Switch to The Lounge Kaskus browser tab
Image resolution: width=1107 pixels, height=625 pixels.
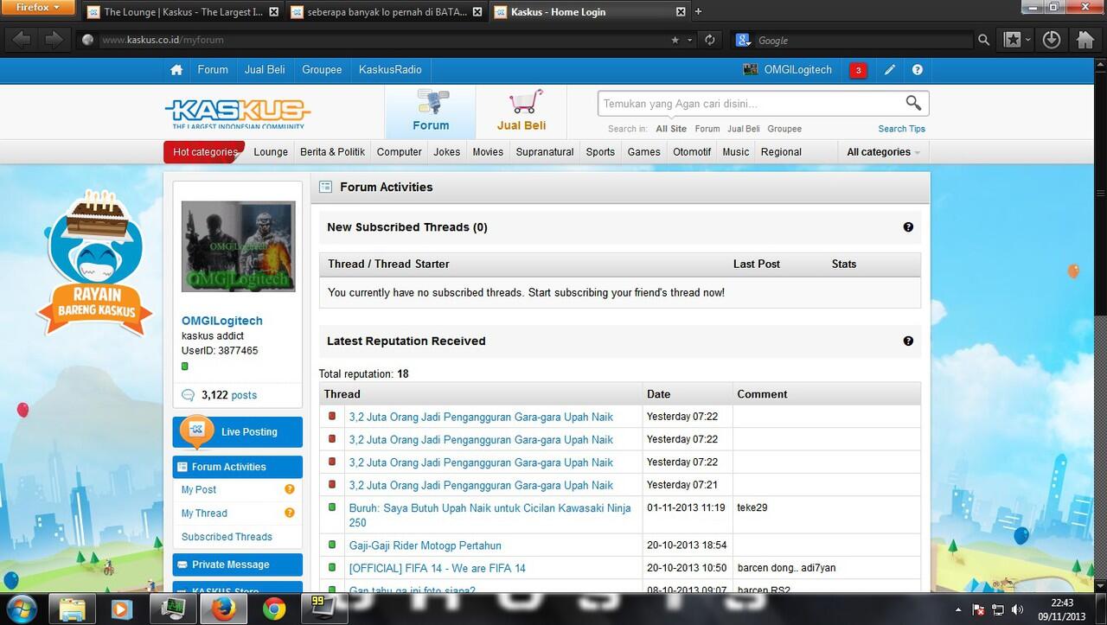[182, 12]
